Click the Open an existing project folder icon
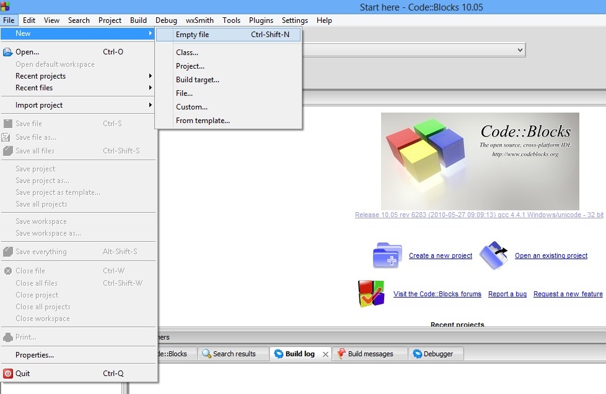The image size is (606, 394). tap(493, 255)
